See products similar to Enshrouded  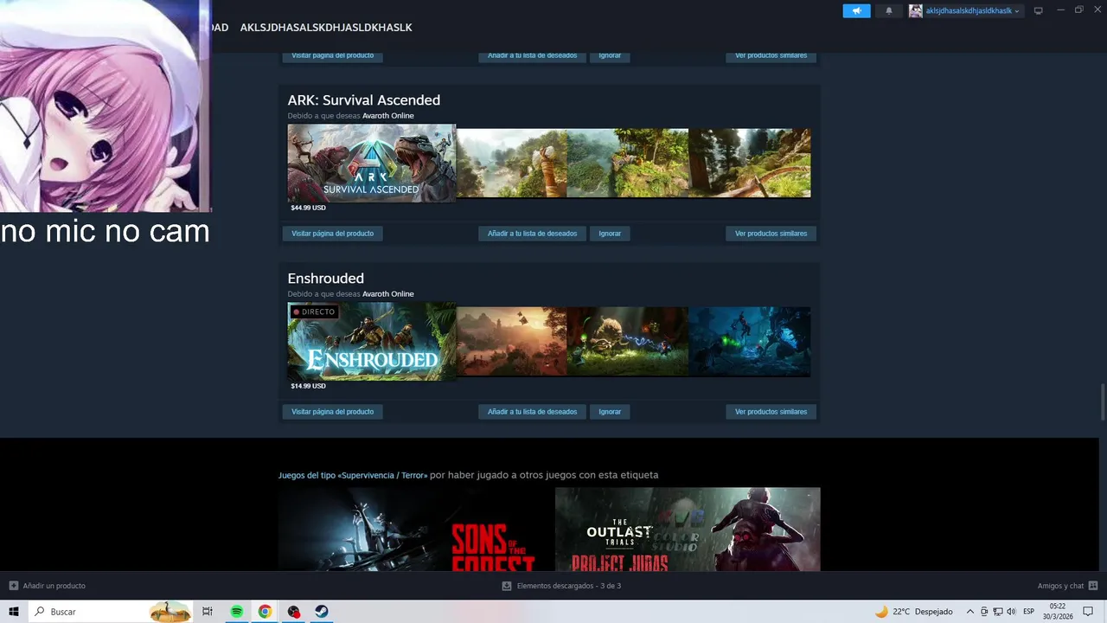pos(771,412)
